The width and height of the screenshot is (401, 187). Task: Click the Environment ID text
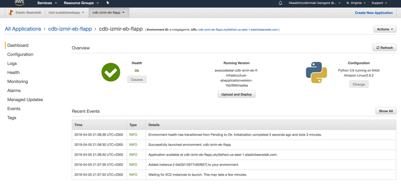[x=168, y=30]
